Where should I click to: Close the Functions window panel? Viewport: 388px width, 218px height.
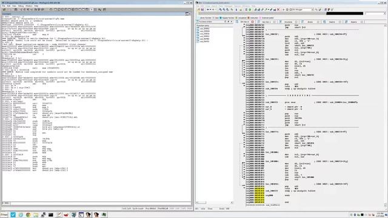[232, 22]
